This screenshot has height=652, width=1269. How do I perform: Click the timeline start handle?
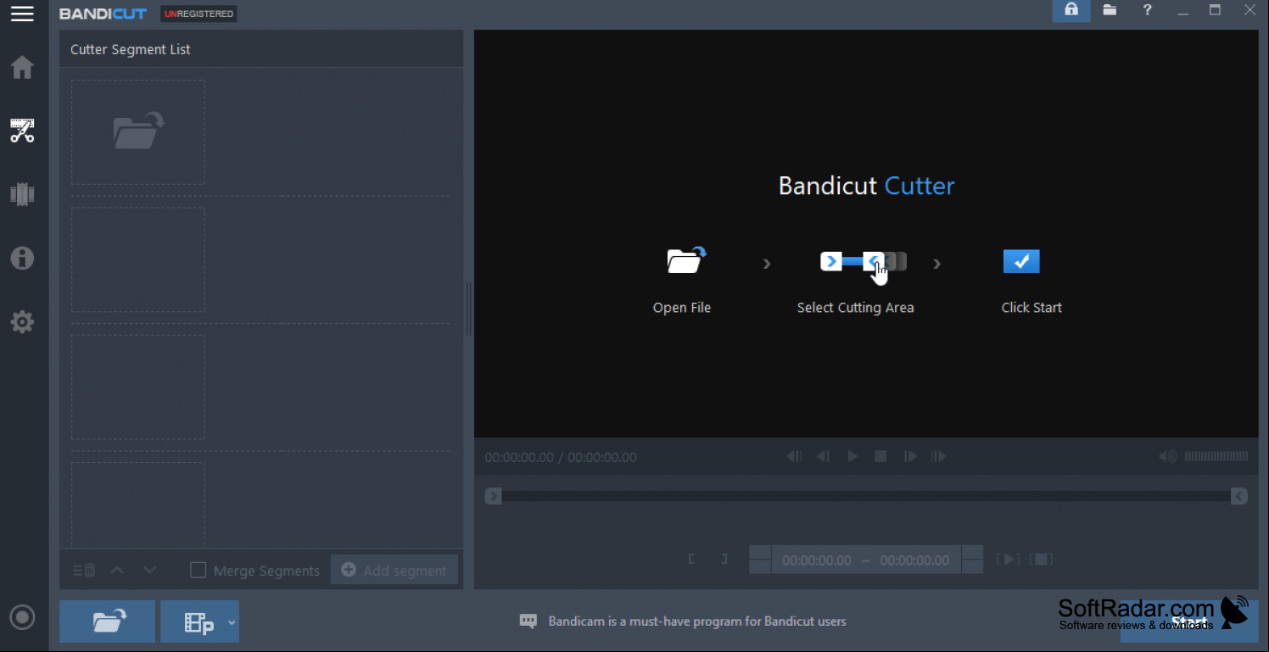click(494, 496)
